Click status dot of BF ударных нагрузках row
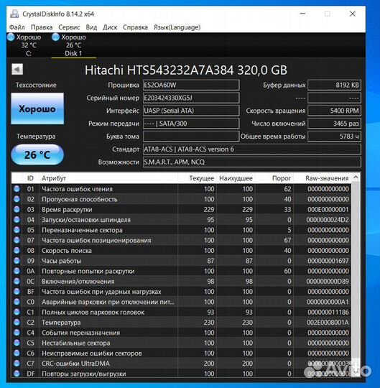This screenshot has height=388, width=380. [x=17, y=292]
